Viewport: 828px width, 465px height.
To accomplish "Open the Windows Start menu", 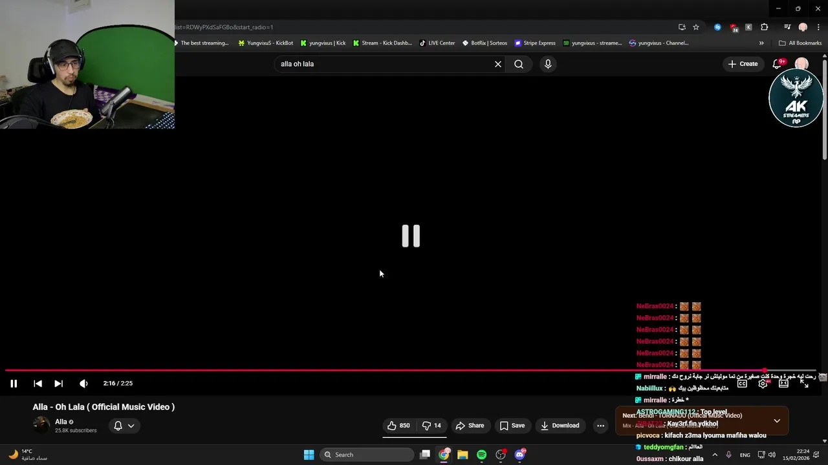I will 309,455.
